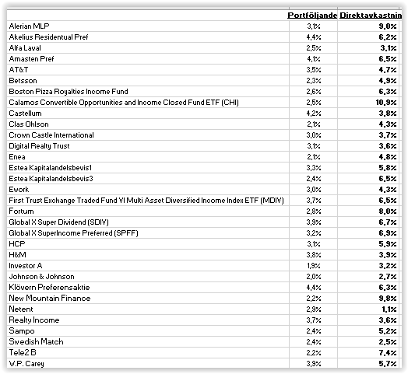Screen dimensions: 408x374
Task: Click the Johnson & Johnson cell
Action: (148, 277)
